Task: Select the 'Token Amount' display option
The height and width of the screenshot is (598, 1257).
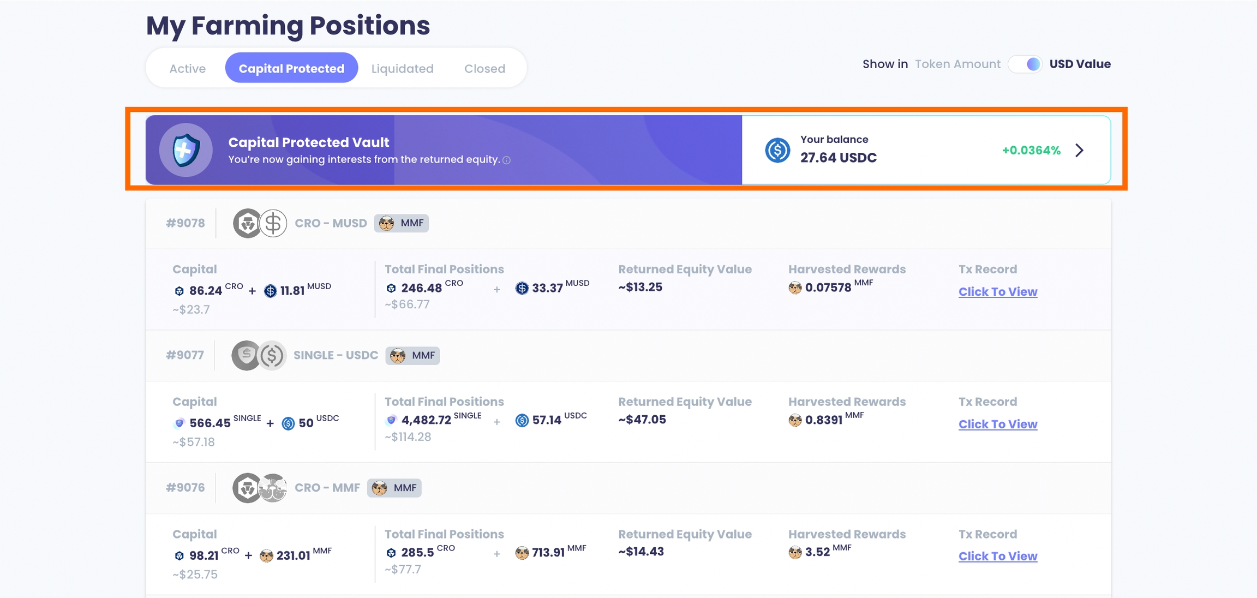Action: click(957, 64)
